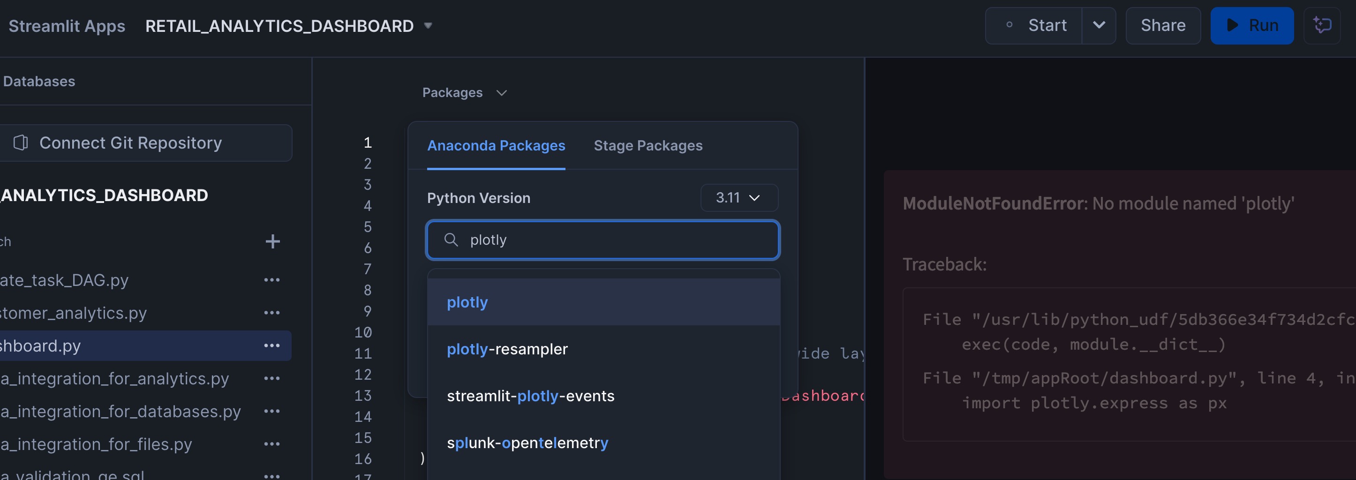The width and height of the screenshot is (1356, 480).
Task: Choose streamlit-plotly-events package result
Action: 530,396
